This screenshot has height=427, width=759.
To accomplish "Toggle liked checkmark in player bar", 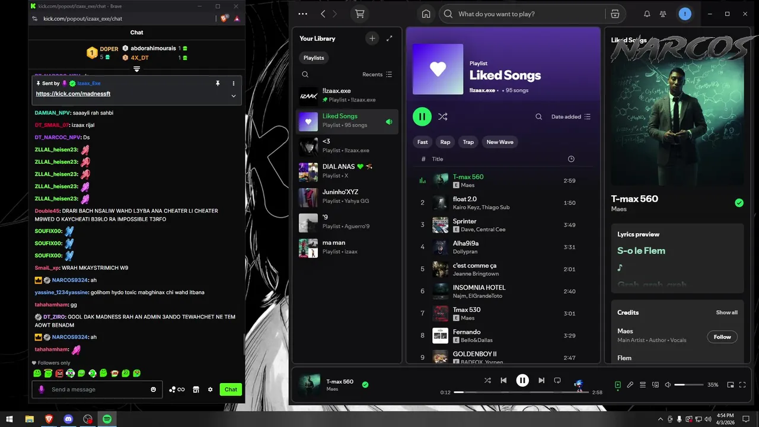I will pyautogui.click(x=365, y=385).
